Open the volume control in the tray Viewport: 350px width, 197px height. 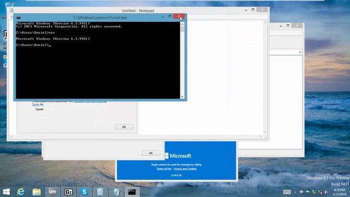(x=326, y=192)
